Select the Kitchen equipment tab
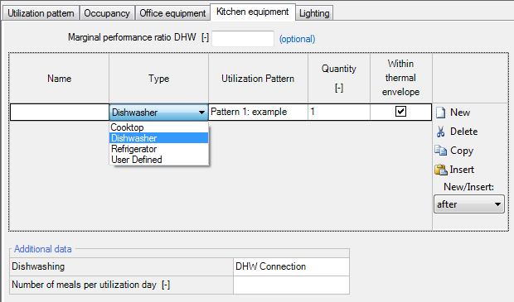This screenshot has width=514, height=302. pyautogui.click(x=252, y=12)
